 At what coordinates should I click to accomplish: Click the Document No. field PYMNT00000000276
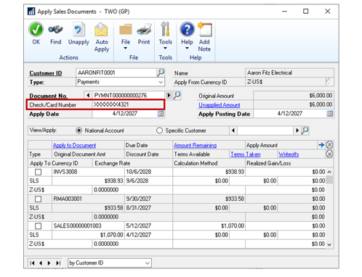coord(129,95)
